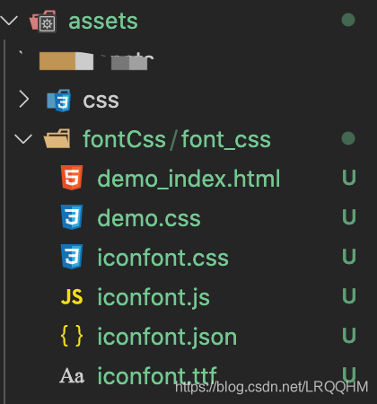Screen dimensions: 377x404
Task: Select iconfont.json in the tree
Action: [x=167, y=337]
